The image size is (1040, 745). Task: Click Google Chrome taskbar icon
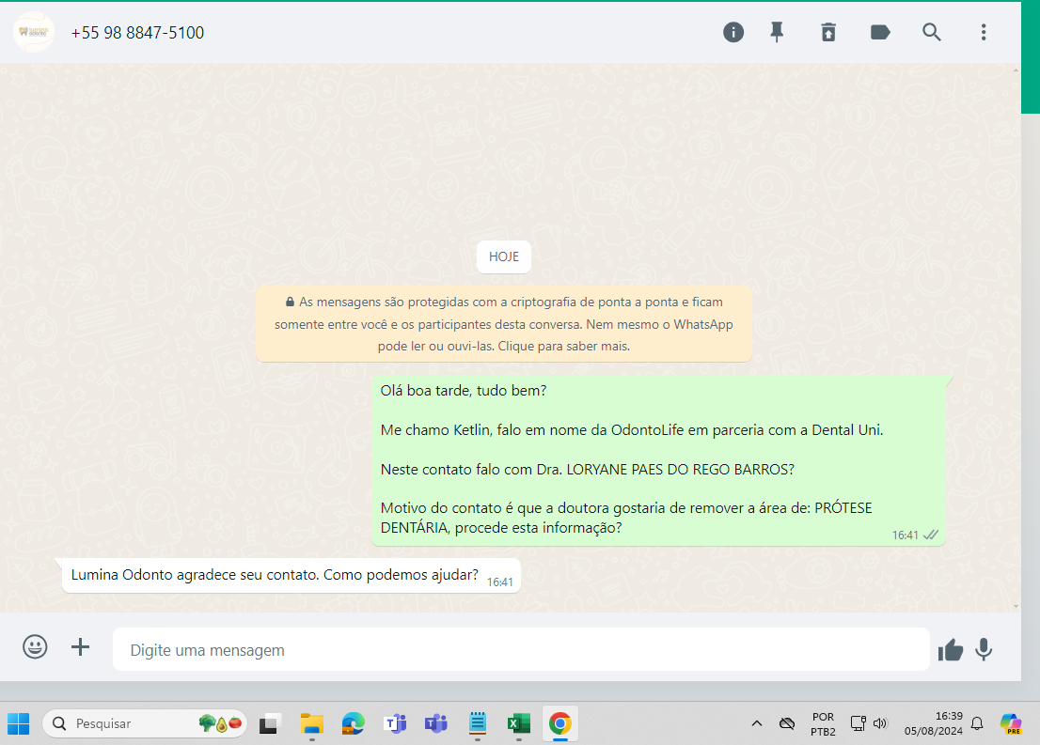pyautogui.click(x=560, y=723)
